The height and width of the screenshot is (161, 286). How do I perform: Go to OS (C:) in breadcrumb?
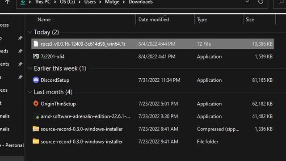point(67,2)
